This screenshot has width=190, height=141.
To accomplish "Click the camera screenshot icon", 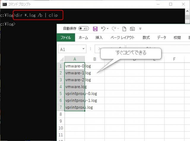I will [132, 29].
